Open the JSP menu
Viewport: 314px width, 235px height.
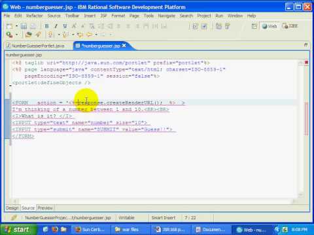(103, 16)
